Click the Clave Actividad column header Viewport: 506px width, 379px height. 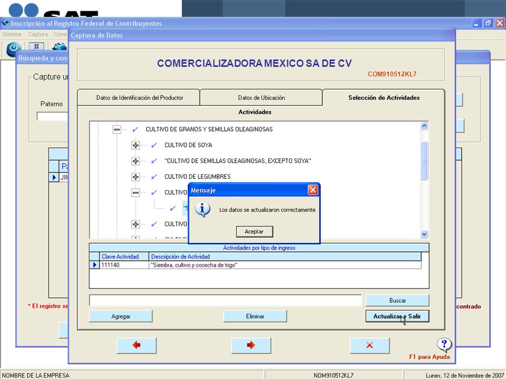(x=124, y=256)
